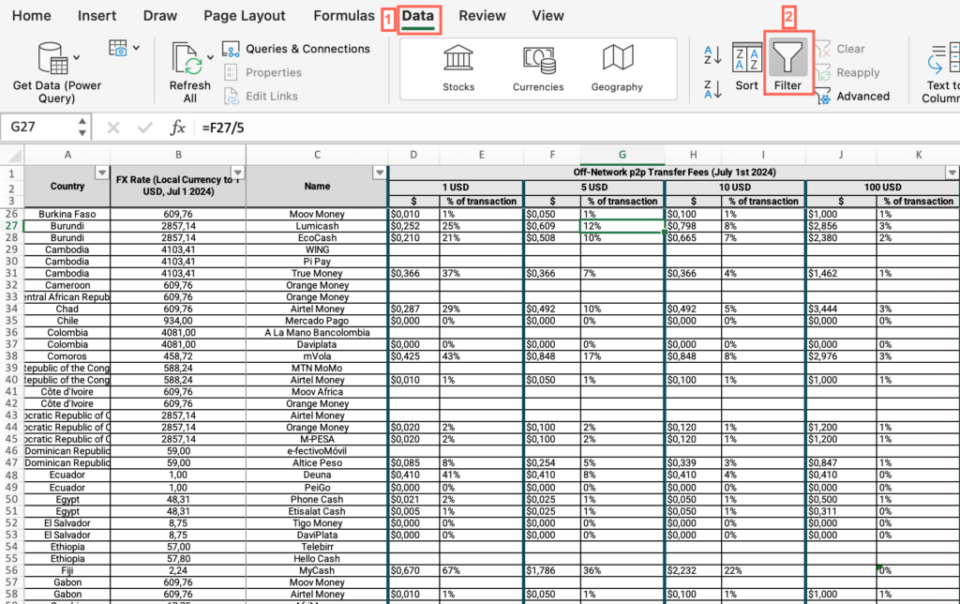Click the Text to Columns icon

(943, 59)
